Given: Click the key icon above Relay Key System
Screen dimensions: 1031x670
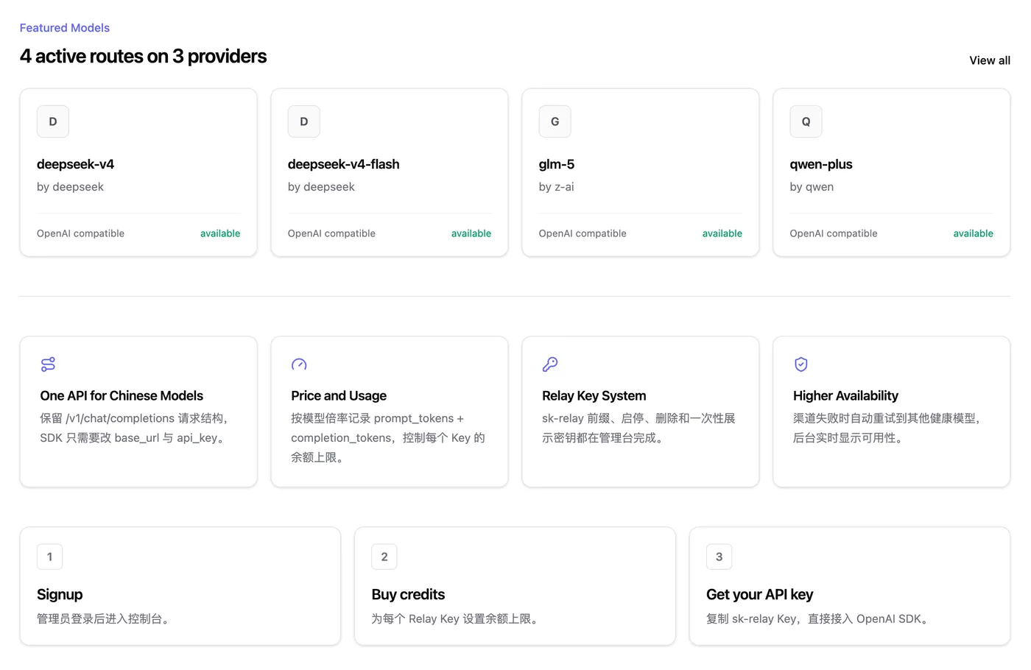Looking at the screenshot, I should coord(550,364).
